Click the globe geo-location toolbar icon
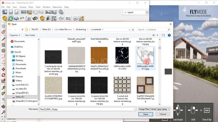This screenshot has height=122, width=218. pos(61,12)
